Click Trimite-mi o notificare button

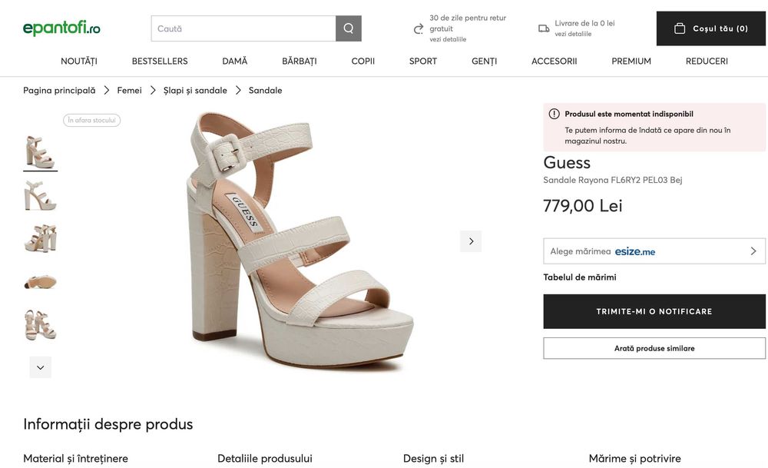654,311
